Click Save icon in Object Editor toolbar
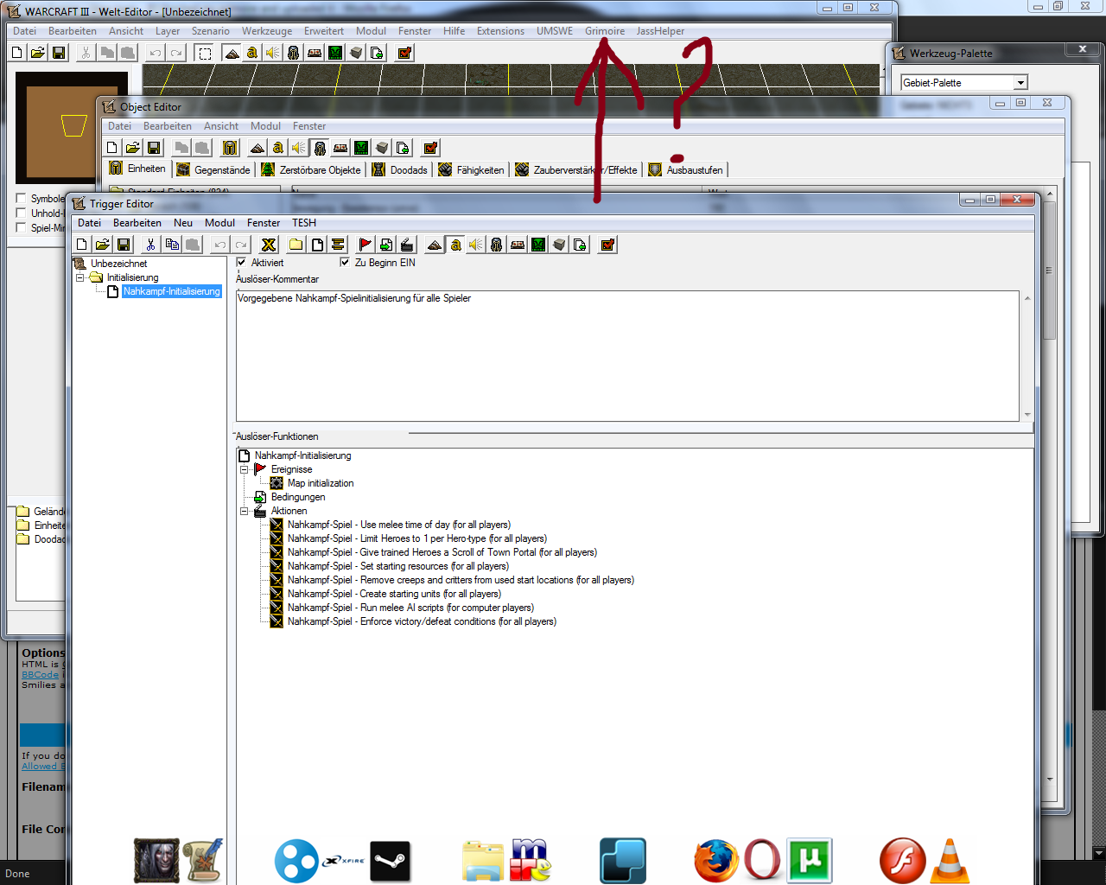 154,148
